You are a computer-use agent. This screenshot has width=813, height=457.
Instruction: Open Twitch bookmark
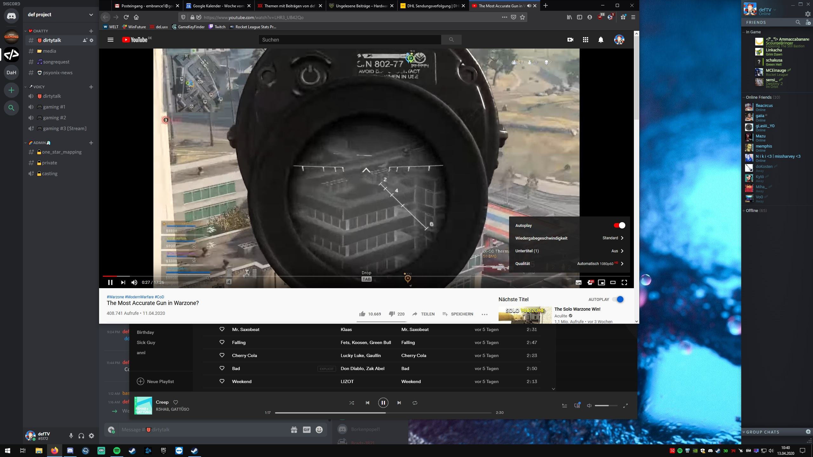pos(217,27)
